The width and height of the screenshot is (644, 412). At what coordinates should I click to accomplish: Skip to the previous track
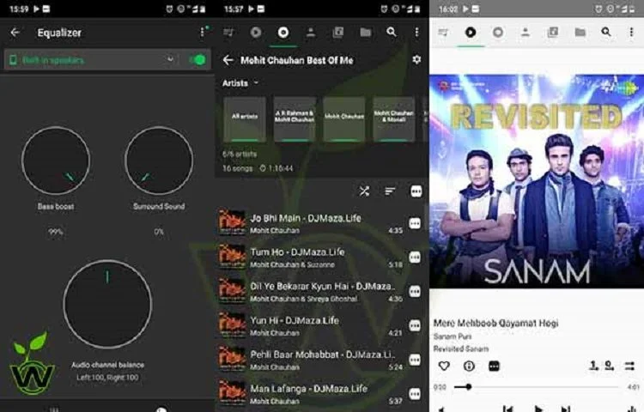pyautogui.click(x=508, y=409)
